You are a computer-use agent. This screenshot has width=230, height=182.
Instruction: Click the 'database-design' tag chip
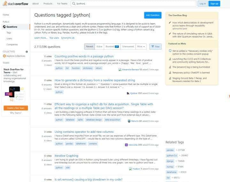[x=94, y=120]
